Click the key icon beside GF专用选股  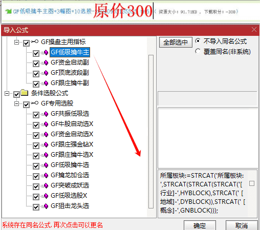35,103
